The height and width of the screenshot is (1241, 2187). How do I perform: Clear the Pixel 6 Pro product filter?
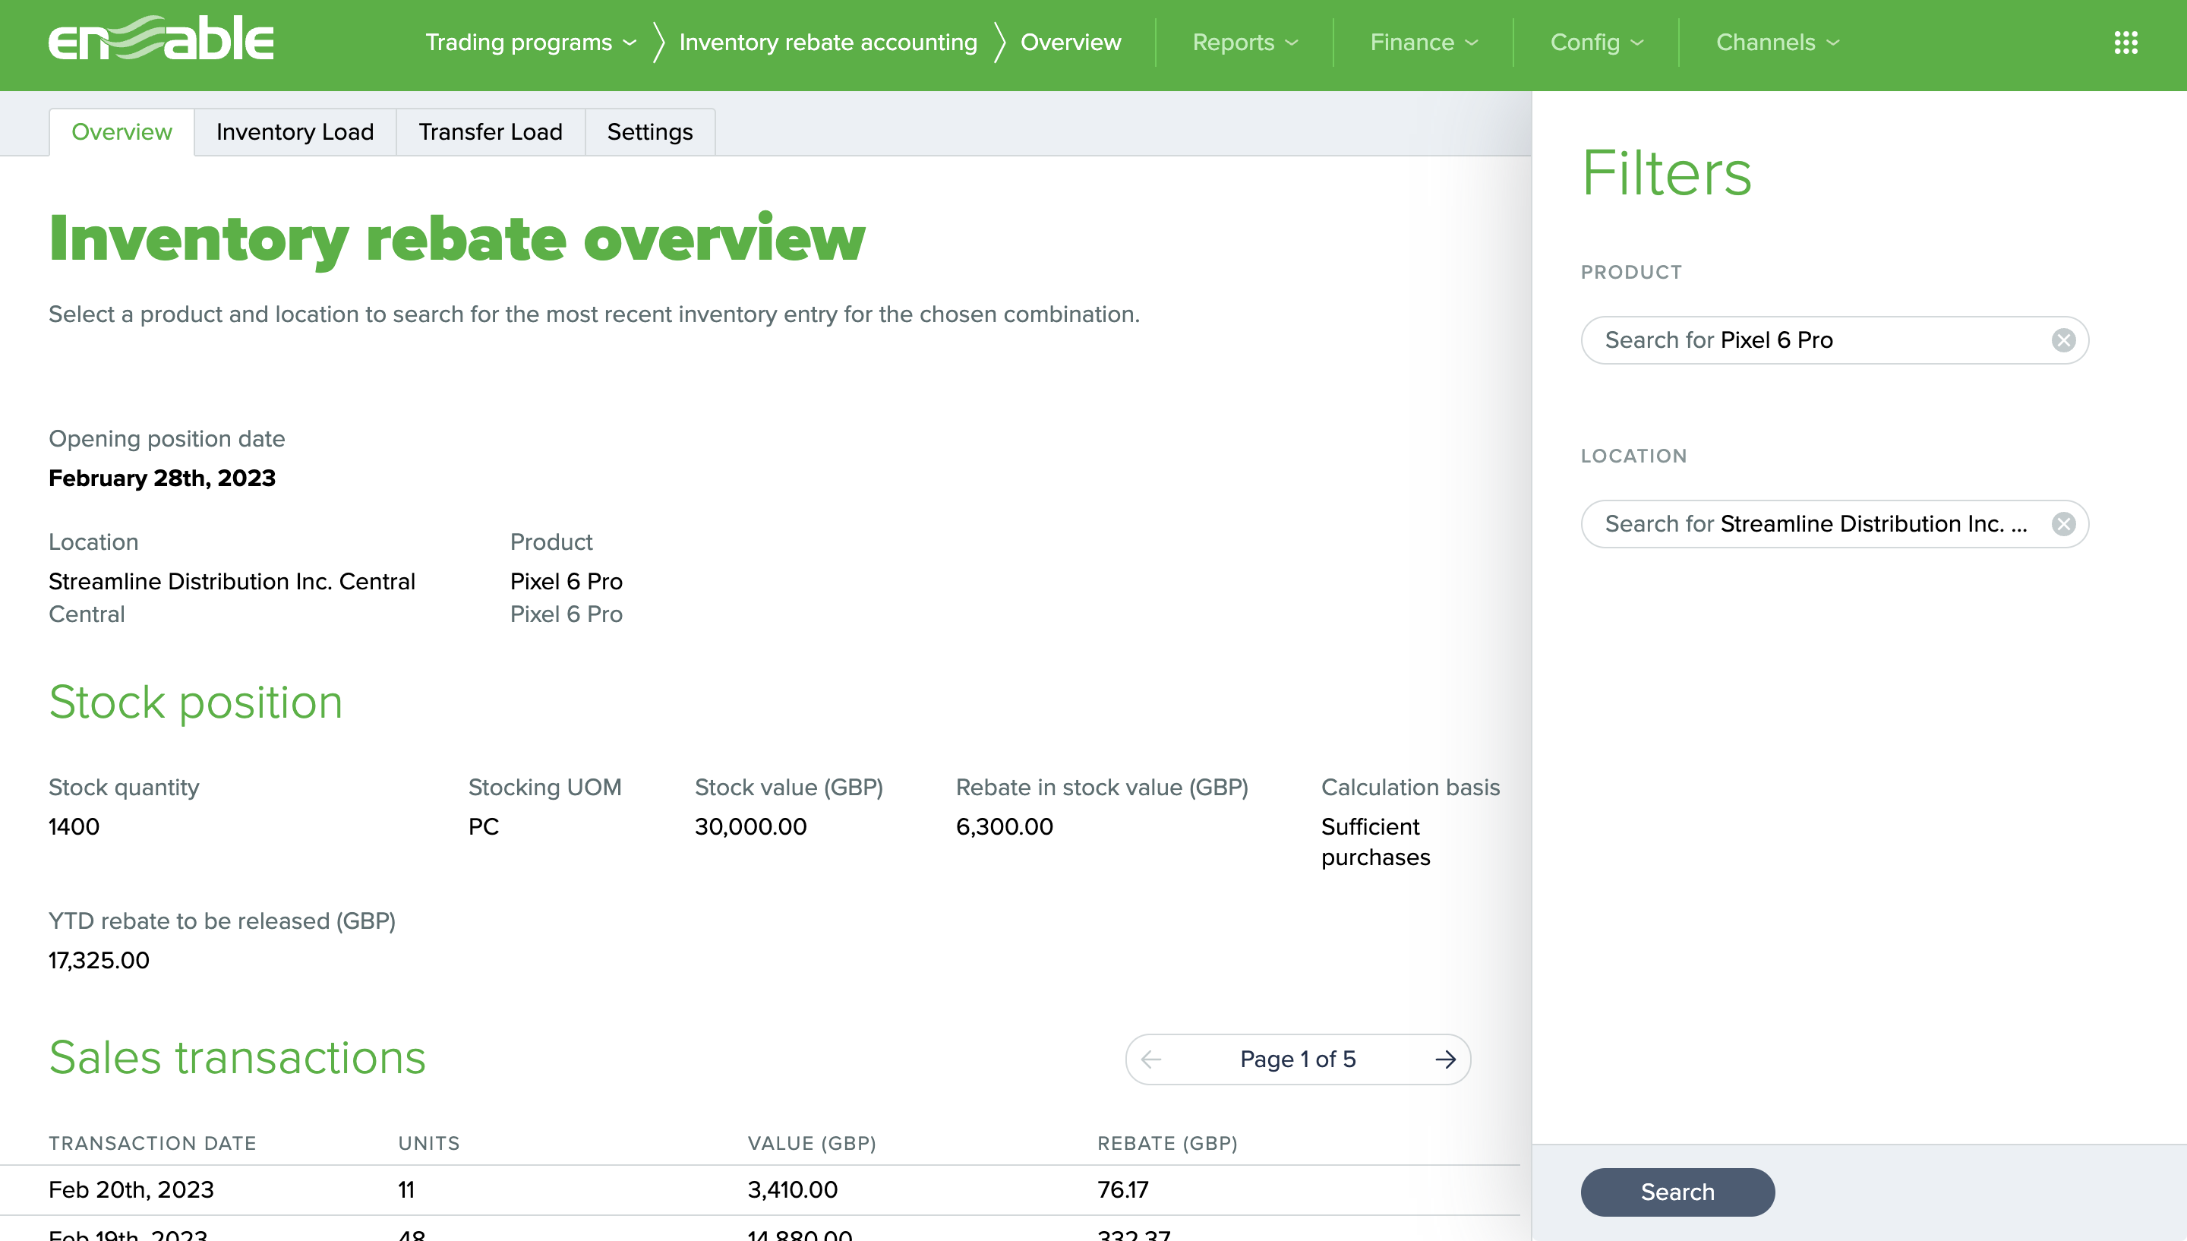click(2062, 340)
